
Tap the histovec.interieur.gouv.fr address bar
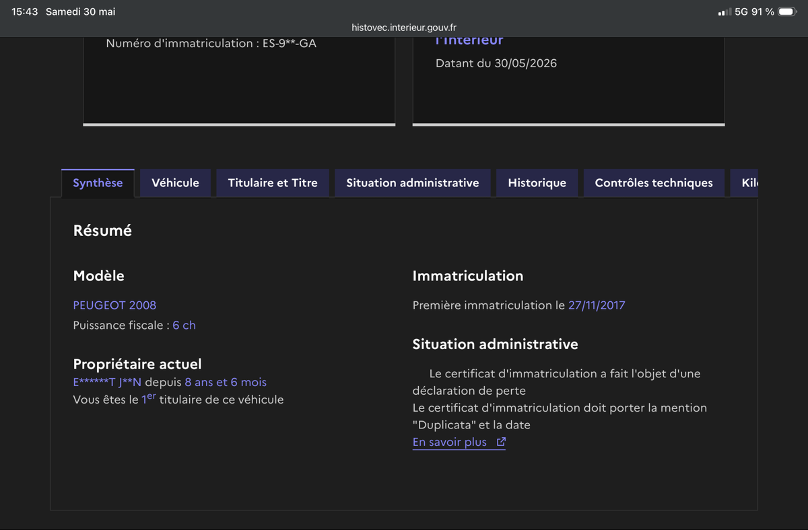404,28
